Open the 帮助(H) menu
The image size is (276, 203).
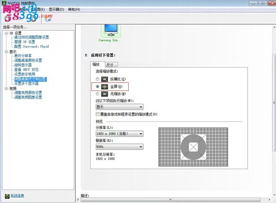click(x=74, y=9)
